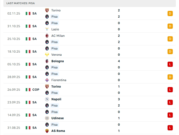Screen dimensions: 179x135
Task: Click the Napoli club crest icon
Action: point(47,99)
